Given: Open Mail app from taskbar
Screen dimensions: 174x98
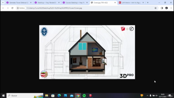Looking at the screenshot, I should click(72, 96).
